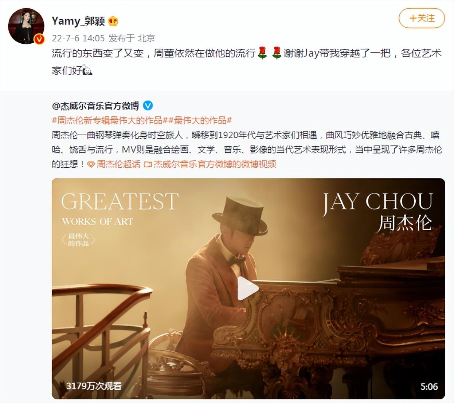Click the post timestamp 22-7-6 14:05
The height and width of the screenshot is (403, 454).
(x=78, y=38)
